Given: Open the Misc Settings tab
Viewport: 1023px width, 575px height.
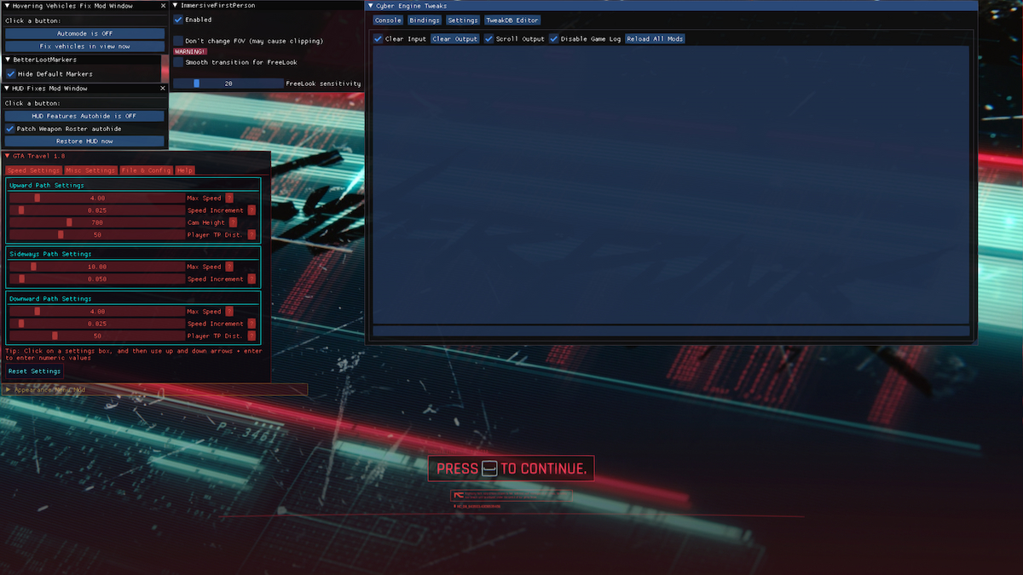Looking at the screenshot, I should [90, 170].
